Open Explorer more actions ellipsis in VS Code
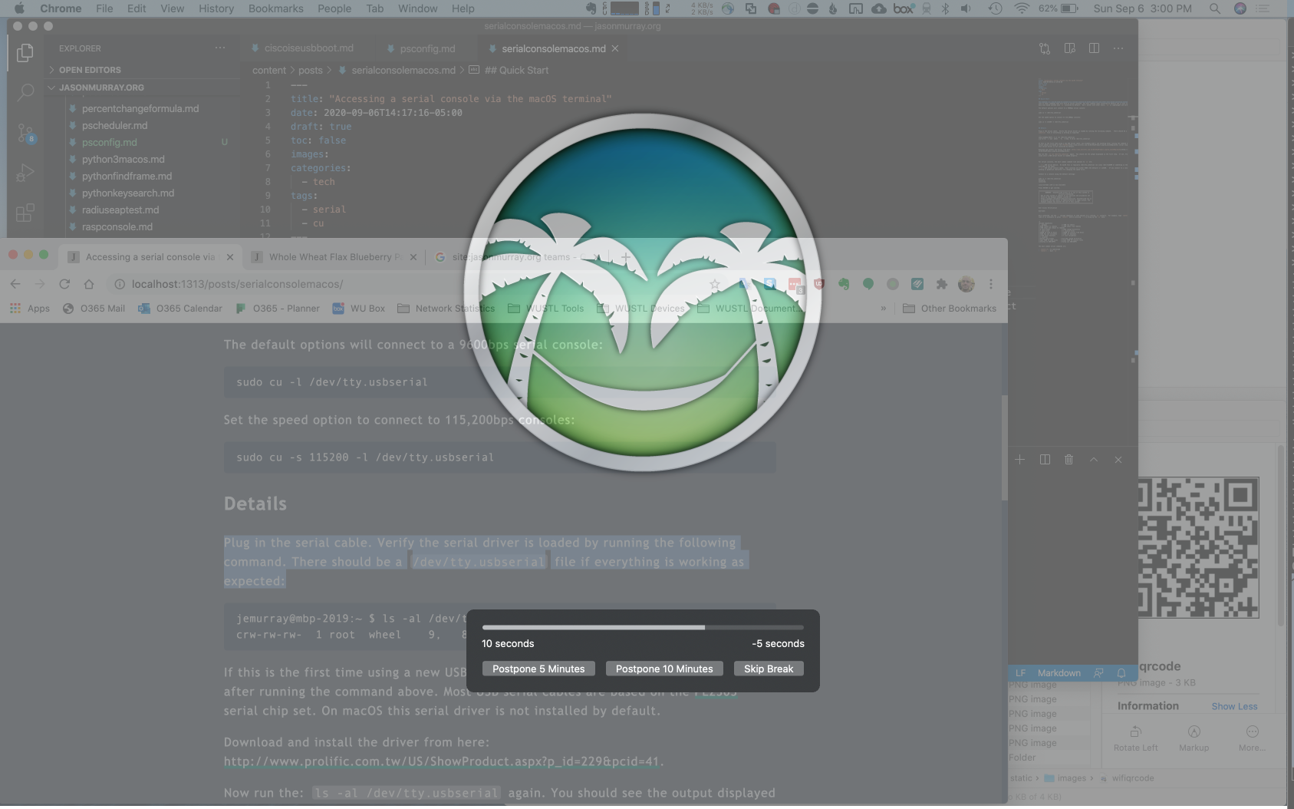This screenshot has width=1294, height=809. 220,48
